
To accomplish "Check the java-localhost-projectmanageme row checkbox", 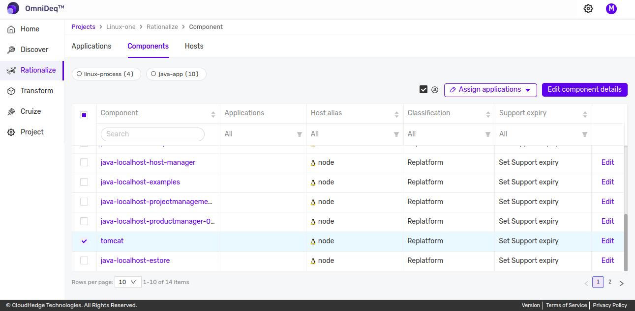I will (84, 202).
